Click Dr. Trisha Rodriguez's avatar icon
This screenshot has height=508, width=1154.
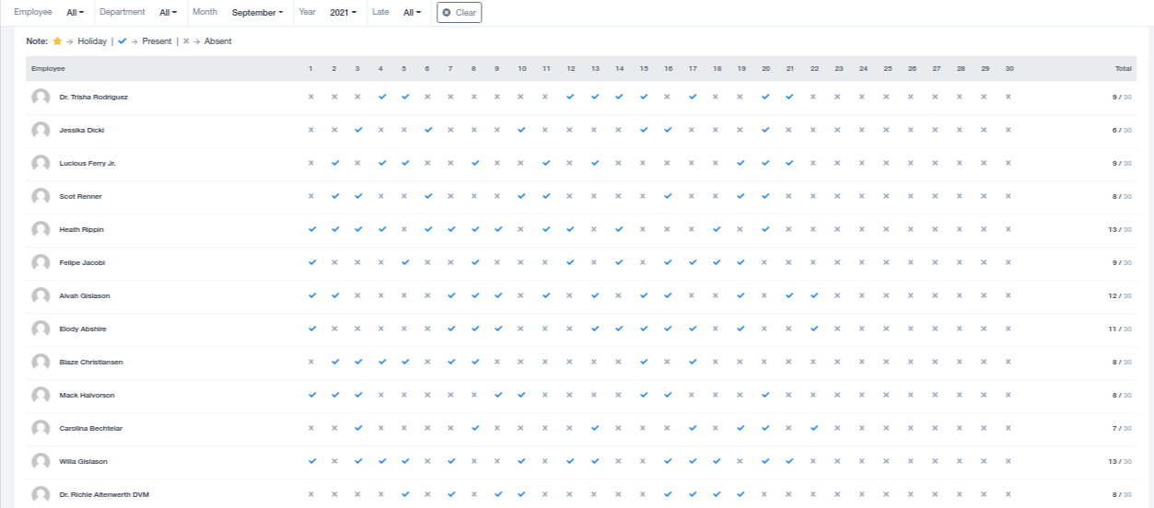coord(41,98)
